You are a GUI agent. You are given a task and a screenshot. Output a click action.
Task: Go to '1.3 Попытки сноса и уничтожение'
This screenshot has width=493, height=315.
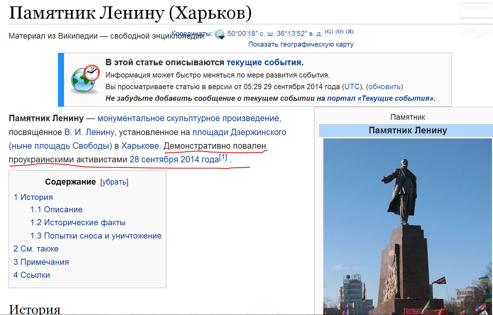click(x=96, y=236)
